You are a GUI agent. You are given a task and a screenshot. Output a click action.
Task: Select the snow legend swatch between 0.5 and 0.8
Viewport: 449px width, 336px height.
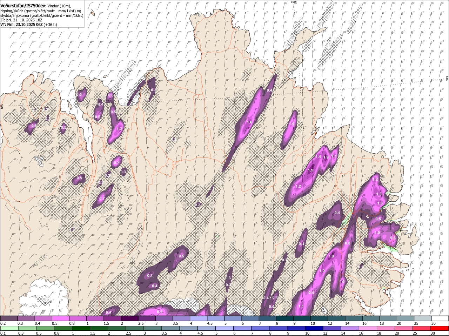60,318
